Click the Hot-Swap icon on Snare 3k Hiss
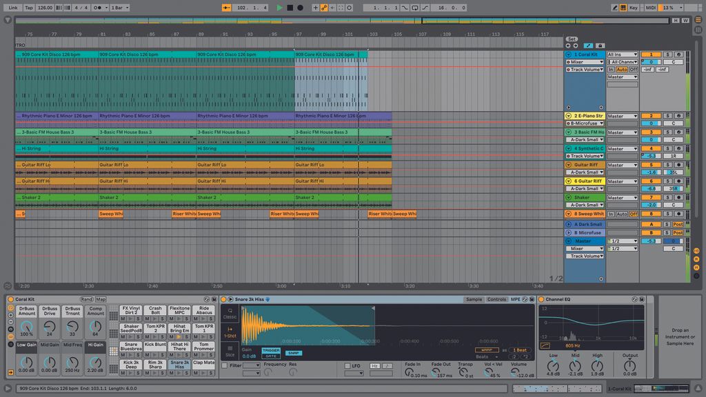 click(x=267, y=299)
